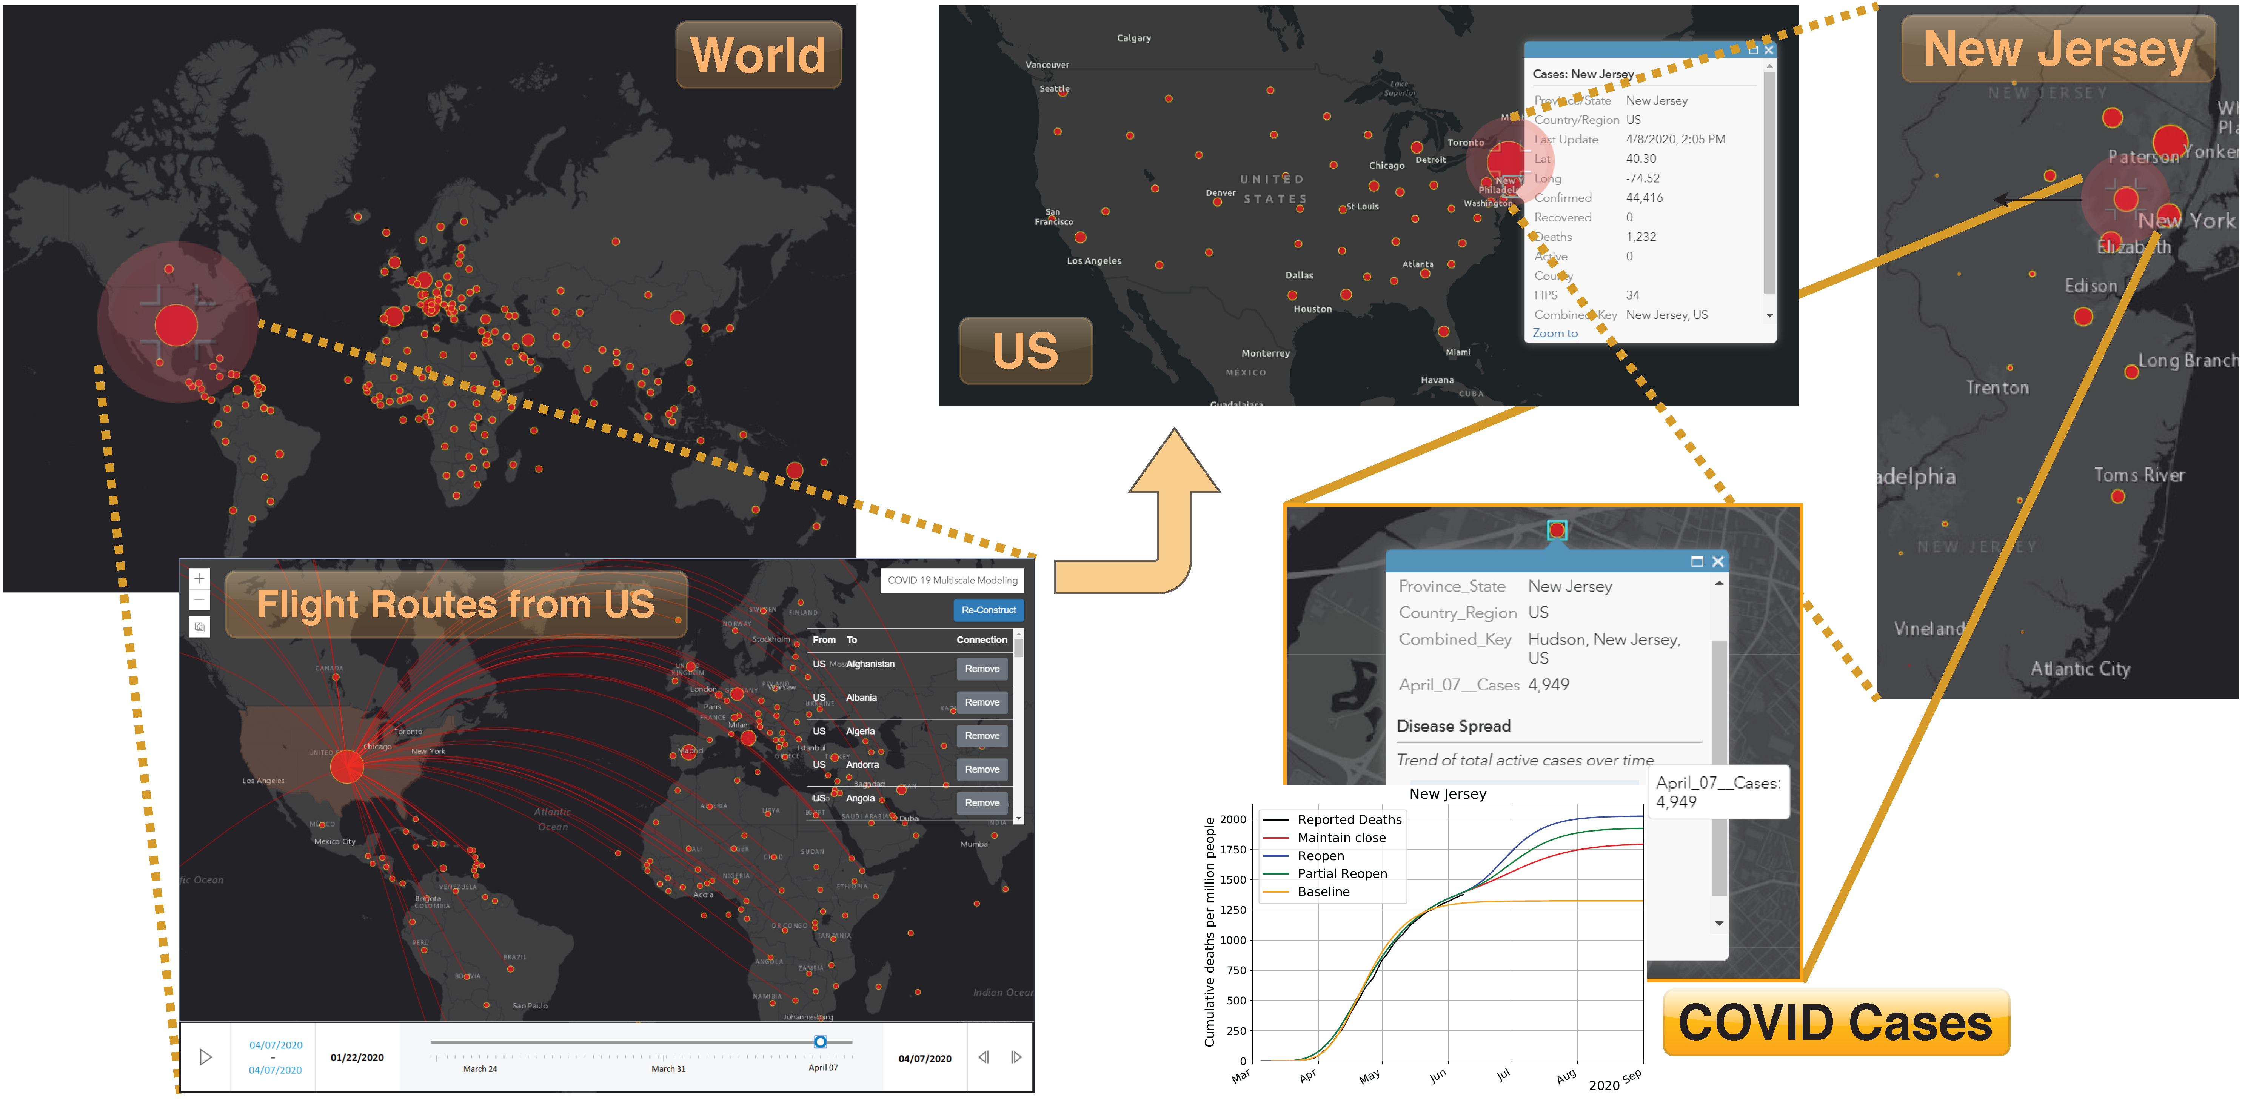
Task: Click the time slider handle near April 07
Action: [820, 1042]
